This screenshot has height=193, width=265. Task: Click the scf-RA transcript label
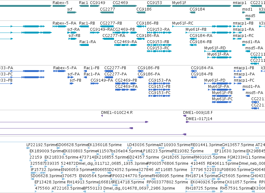click(73, 29)
